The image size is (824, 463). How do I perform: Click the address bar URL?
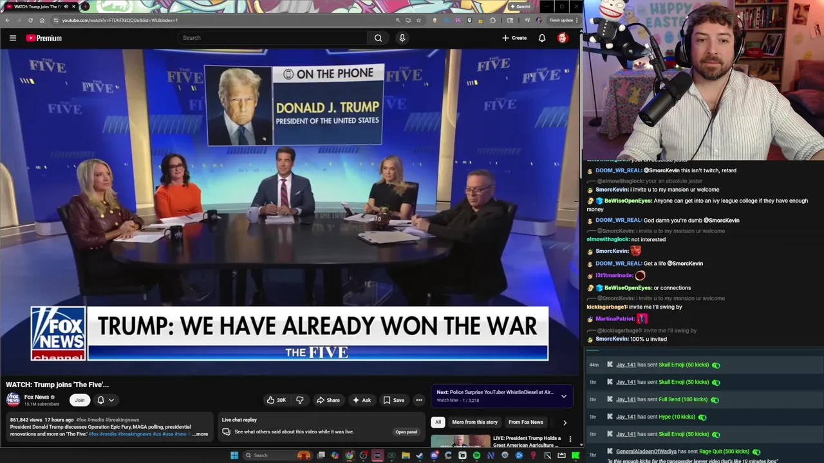pos(120,20)
